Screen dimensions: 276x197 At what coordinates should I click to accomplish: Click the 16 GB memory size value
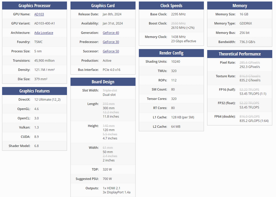tap(244, 14)
